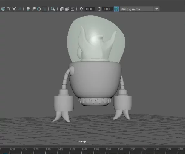Click the exposure value field showing 0.00
Viewport: 185px width, 154px height.
pos(90,9)
